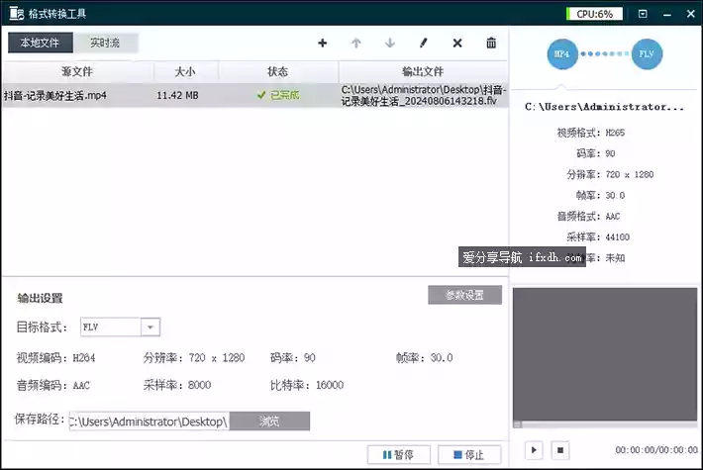The width and height of the screenshot is (703, 470).
Task: Click the pencil edit icon
Action: pos(424,43)
